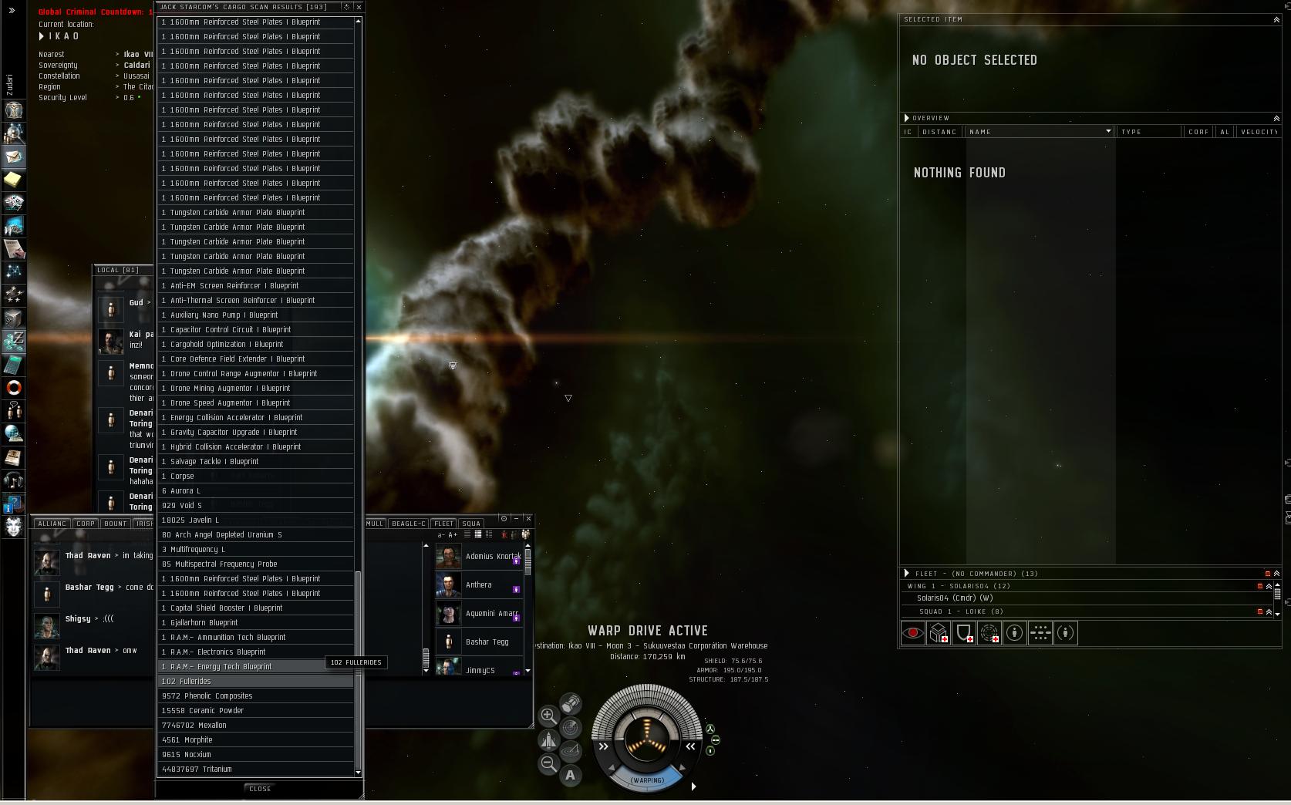This screenshot has height=805, width=1291.
Task: Open the wallet icon marked Z
Action: [13, 341]
